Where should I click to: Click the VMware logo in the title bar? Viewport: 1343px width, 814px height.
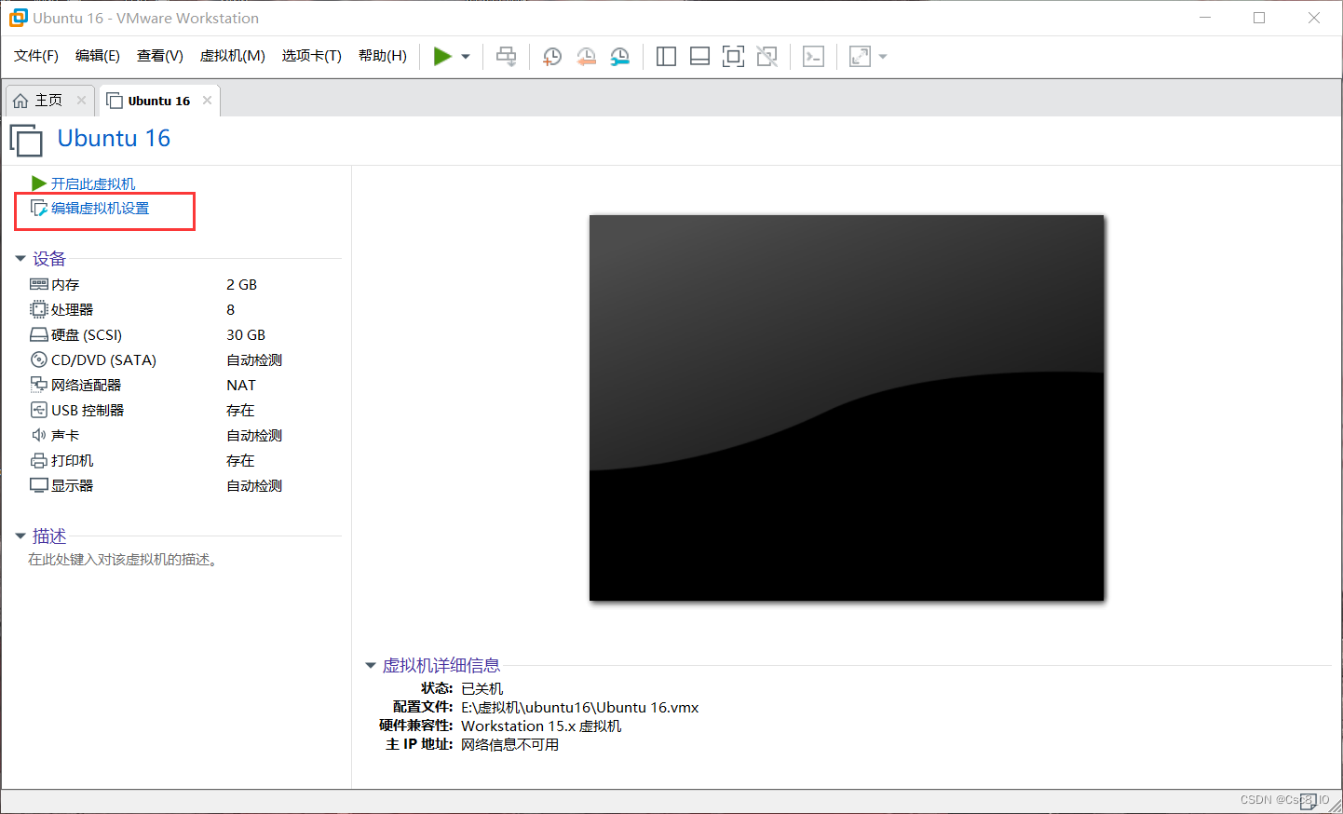coord(18,18)
